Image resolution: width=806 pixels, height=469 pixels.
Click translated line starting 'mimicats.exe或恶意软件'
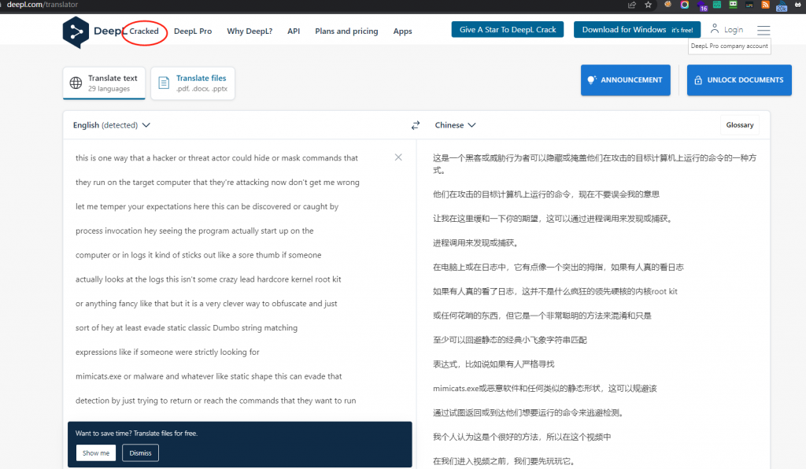click(x=545, y=389)
